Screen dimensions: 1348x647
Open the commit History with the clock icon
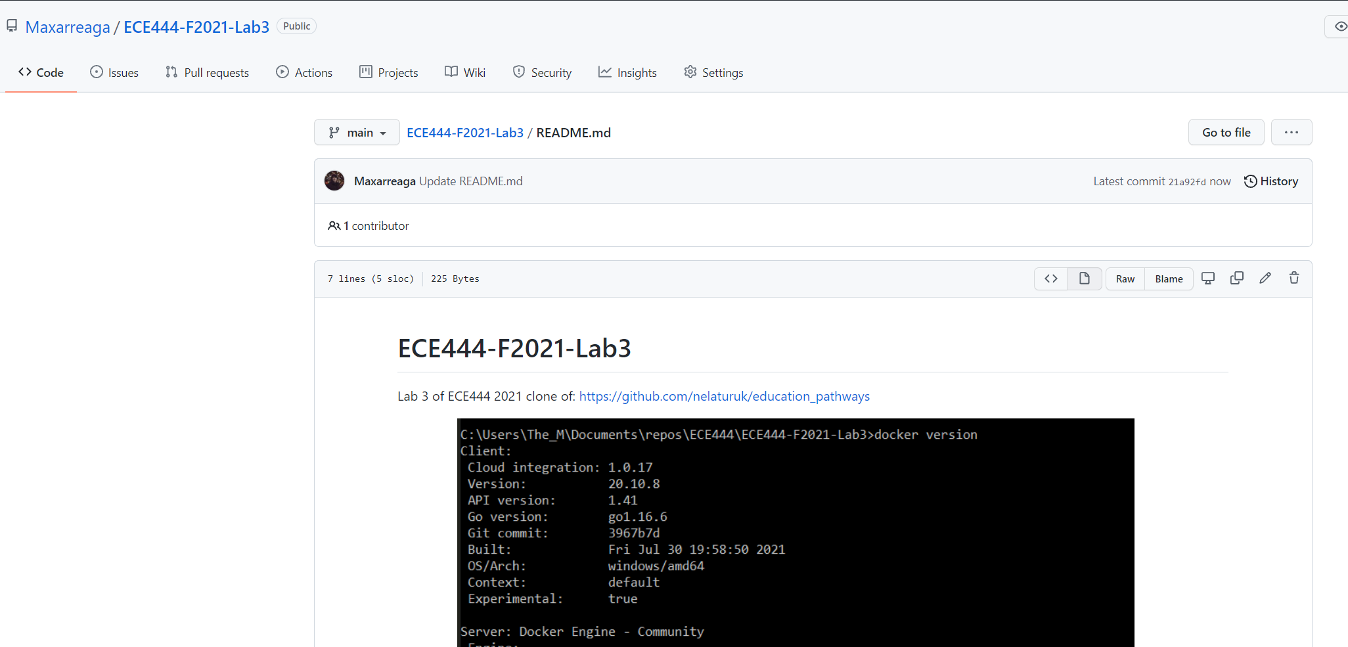[1270, 181]
